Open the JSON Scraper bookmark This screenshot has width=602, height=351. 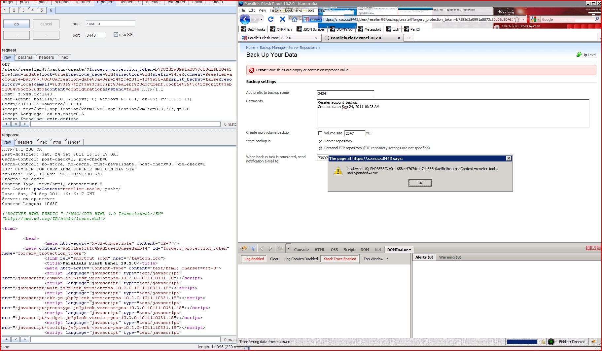point(311,29)
